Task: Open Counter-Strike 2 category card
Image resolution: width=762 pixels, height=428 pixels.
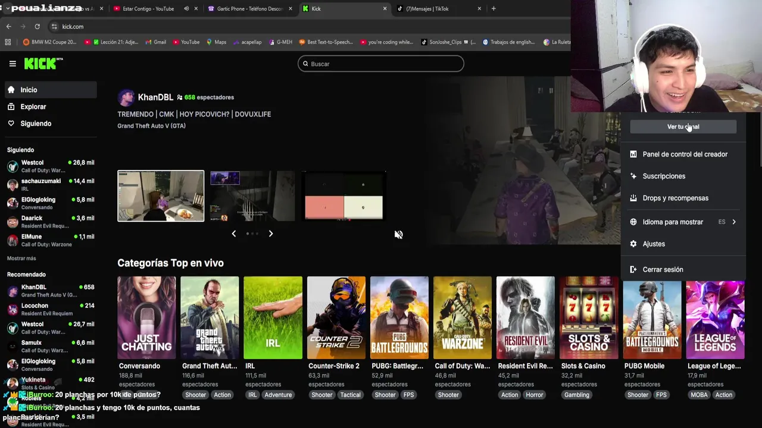Action: pos(336,317)
